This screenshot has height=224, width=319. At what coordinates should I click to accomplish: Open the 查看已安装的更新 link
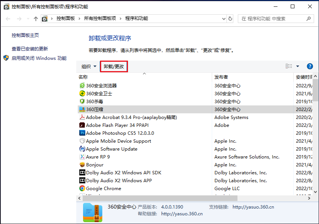(x=30, y=49)
